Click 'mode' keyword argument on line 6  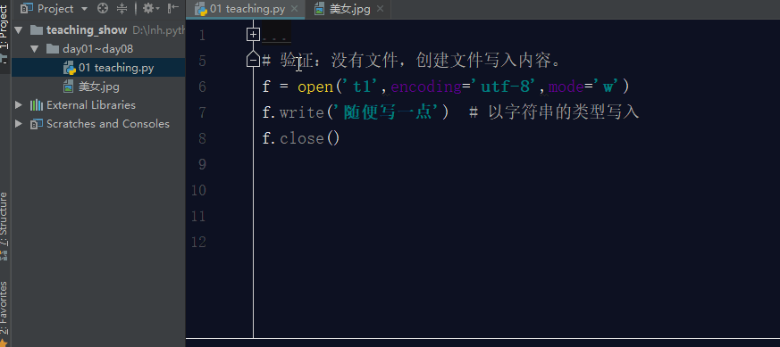[566, 87]
